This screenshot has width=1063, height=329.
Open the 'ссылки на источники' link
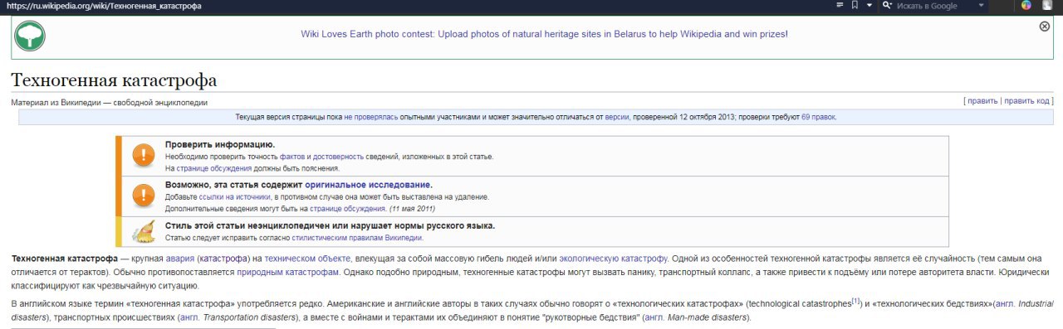234,197
